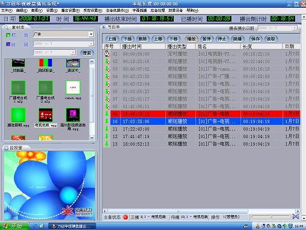Start playback with the 播放 button
This screenshot has width=306, height=230.
click(191, 39)
